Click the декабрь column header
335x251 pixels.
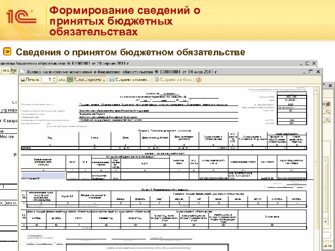pyautogui.click(x=56, y=218)
